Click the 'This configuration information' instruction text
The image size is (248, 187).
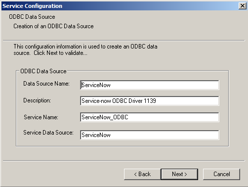tap(85, 49)
